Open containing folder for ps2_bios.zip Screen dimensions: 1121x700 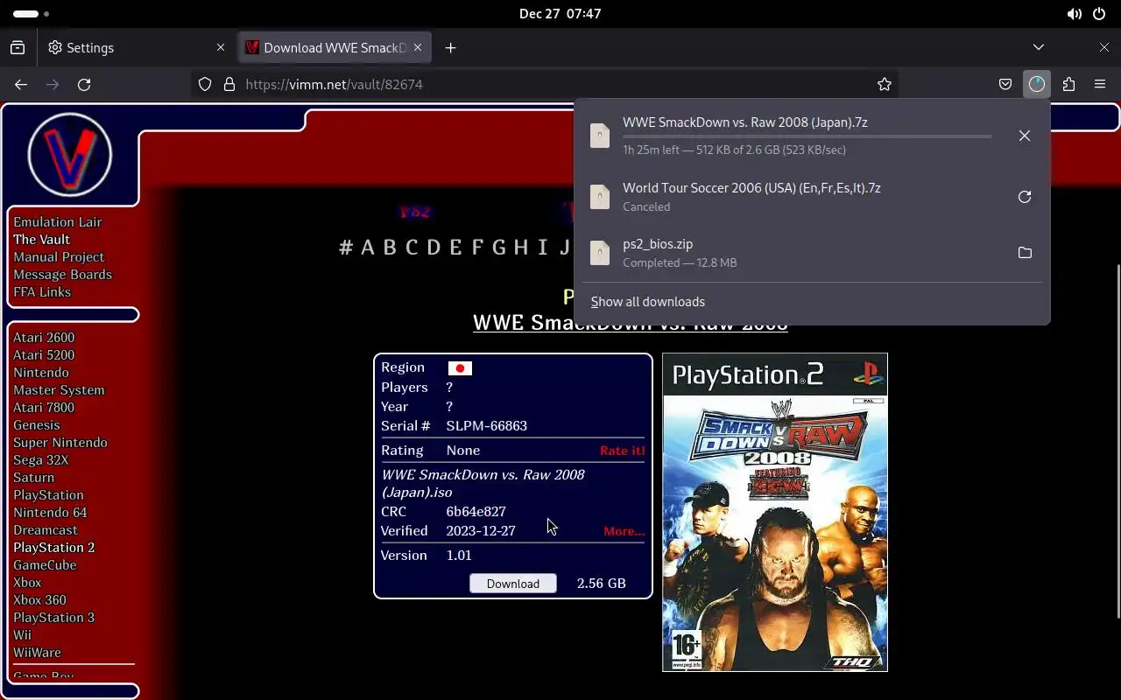click(x=1024, y=253)
